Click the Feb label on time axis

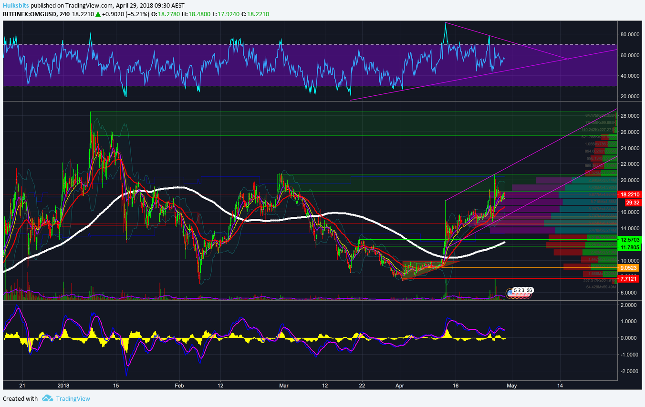[179, 385]
